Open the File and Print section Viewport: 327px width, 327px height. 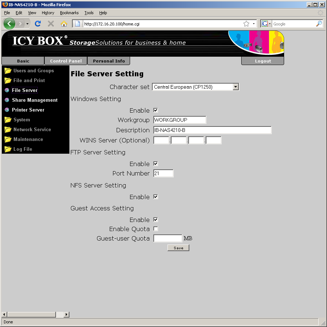[x=29, y=81]
